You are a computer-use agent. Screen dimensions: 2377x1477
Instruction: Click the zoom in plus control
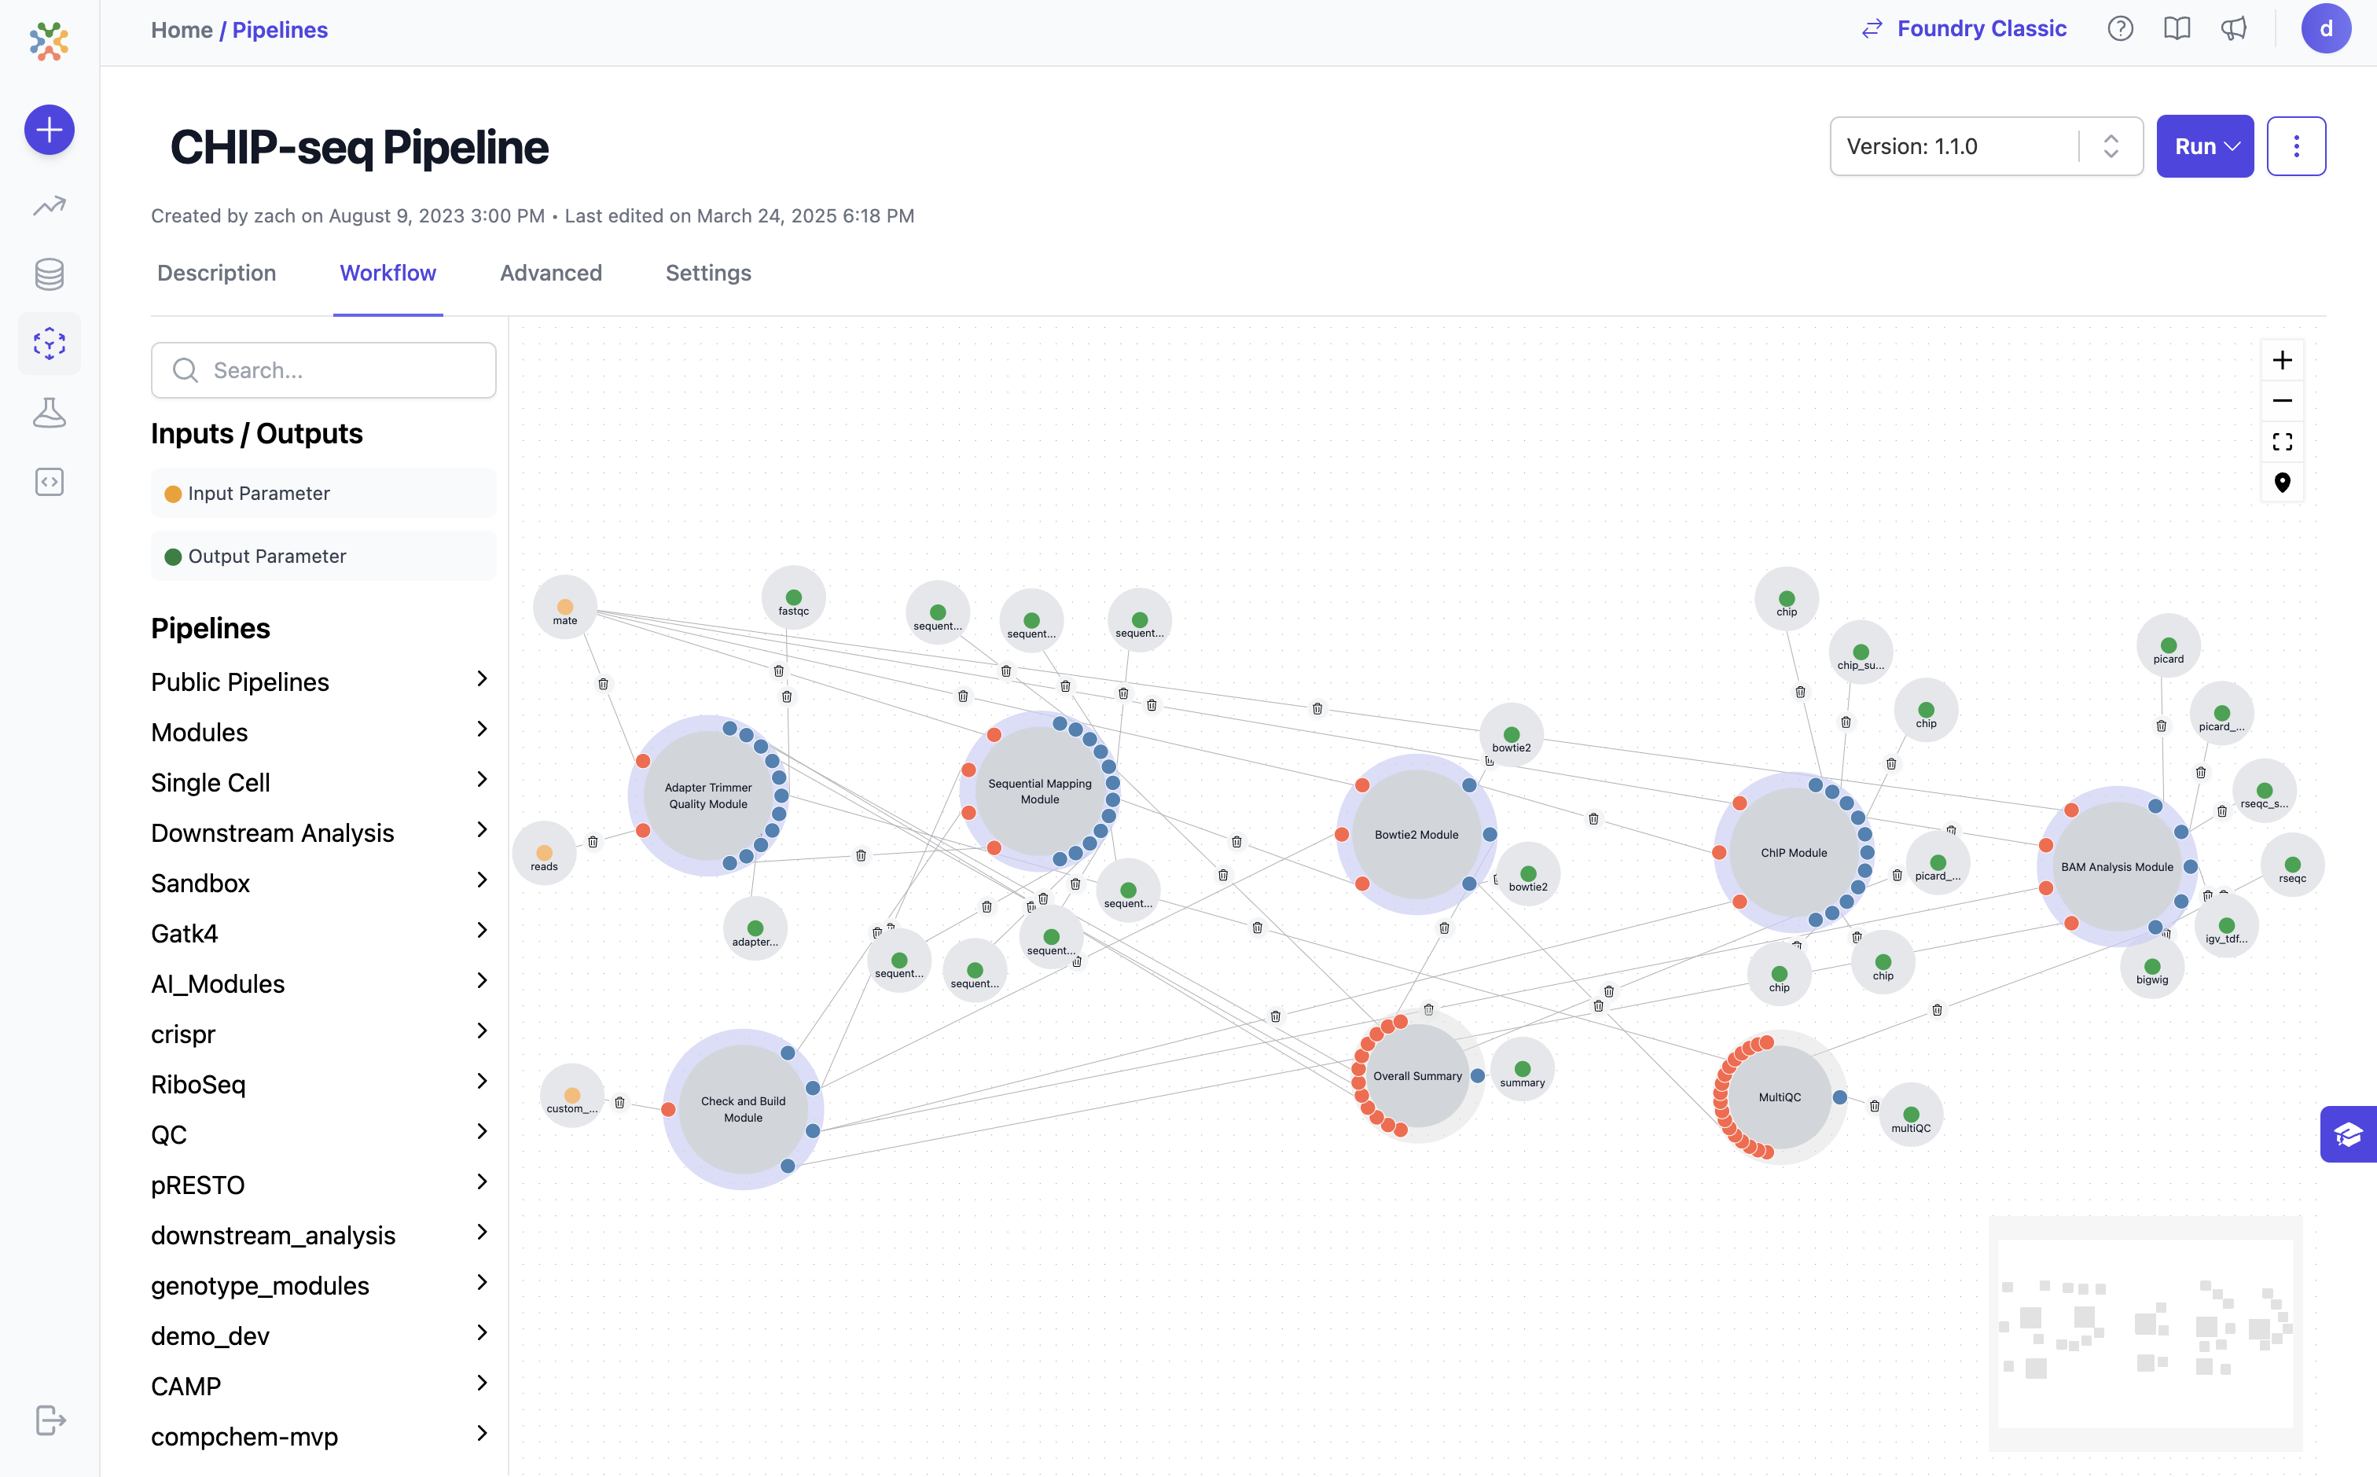point(2281,361)
